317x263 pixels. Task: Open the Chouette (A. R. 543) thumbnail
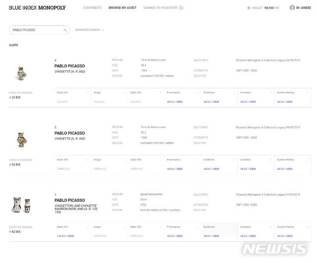coord(21,140)
